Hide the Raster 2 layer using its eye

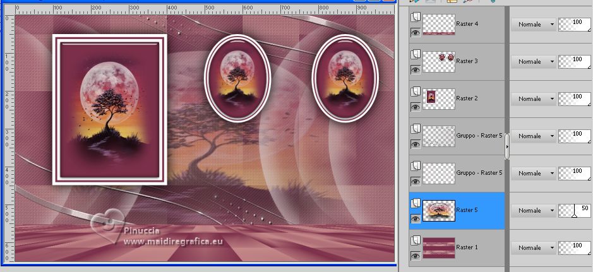click(x=416, y=107)
